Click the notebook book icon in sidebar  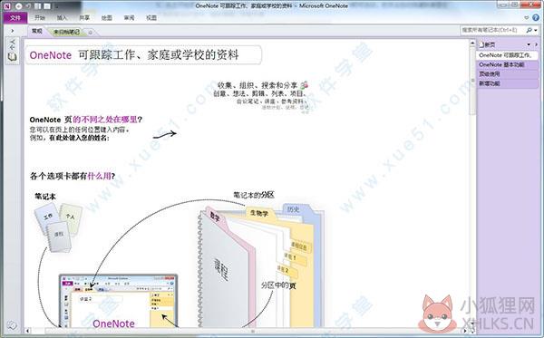tap(13, 57)
